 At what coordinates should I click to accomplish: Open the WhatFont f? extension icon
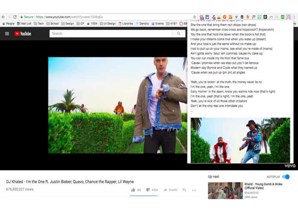[254, 17]
